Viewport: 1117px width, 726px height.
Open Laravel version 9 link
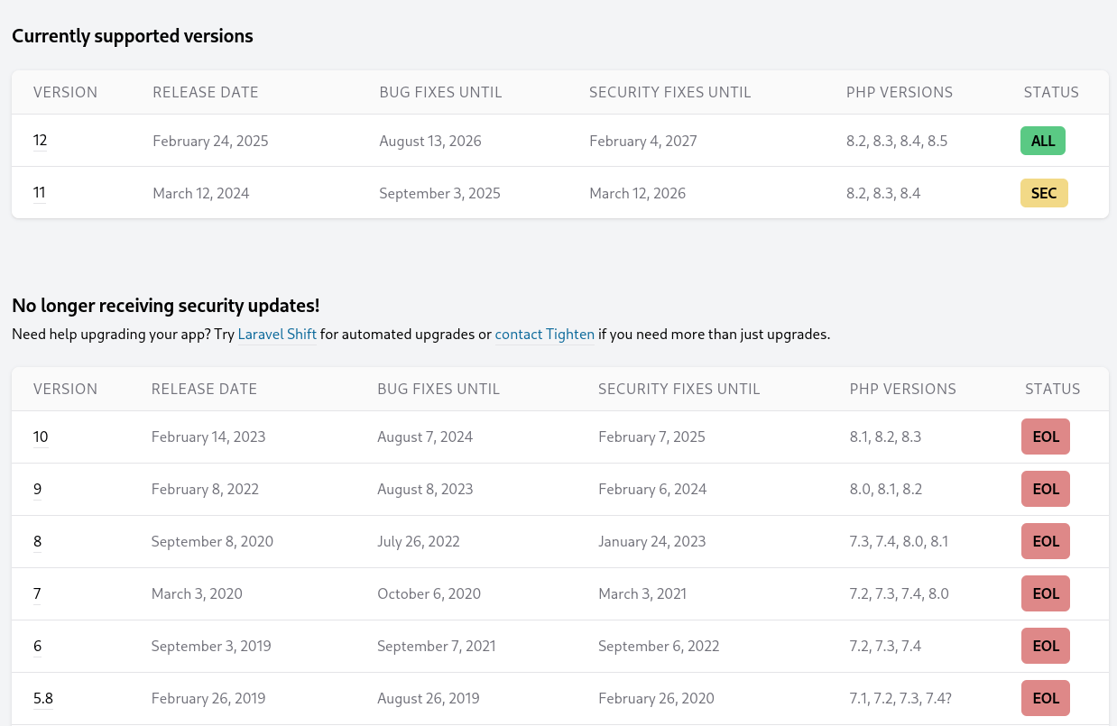tap(37, 490)
